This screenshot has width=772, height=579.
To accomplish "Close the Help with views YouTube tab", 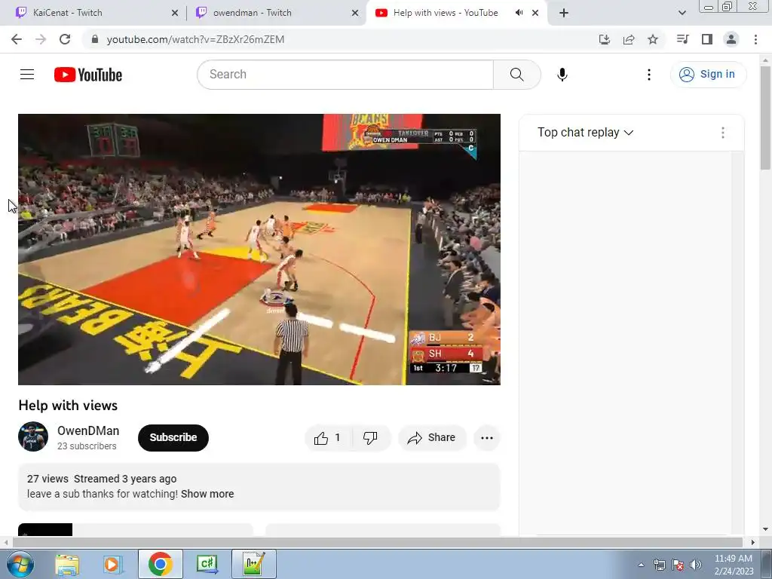I will 535,13.
